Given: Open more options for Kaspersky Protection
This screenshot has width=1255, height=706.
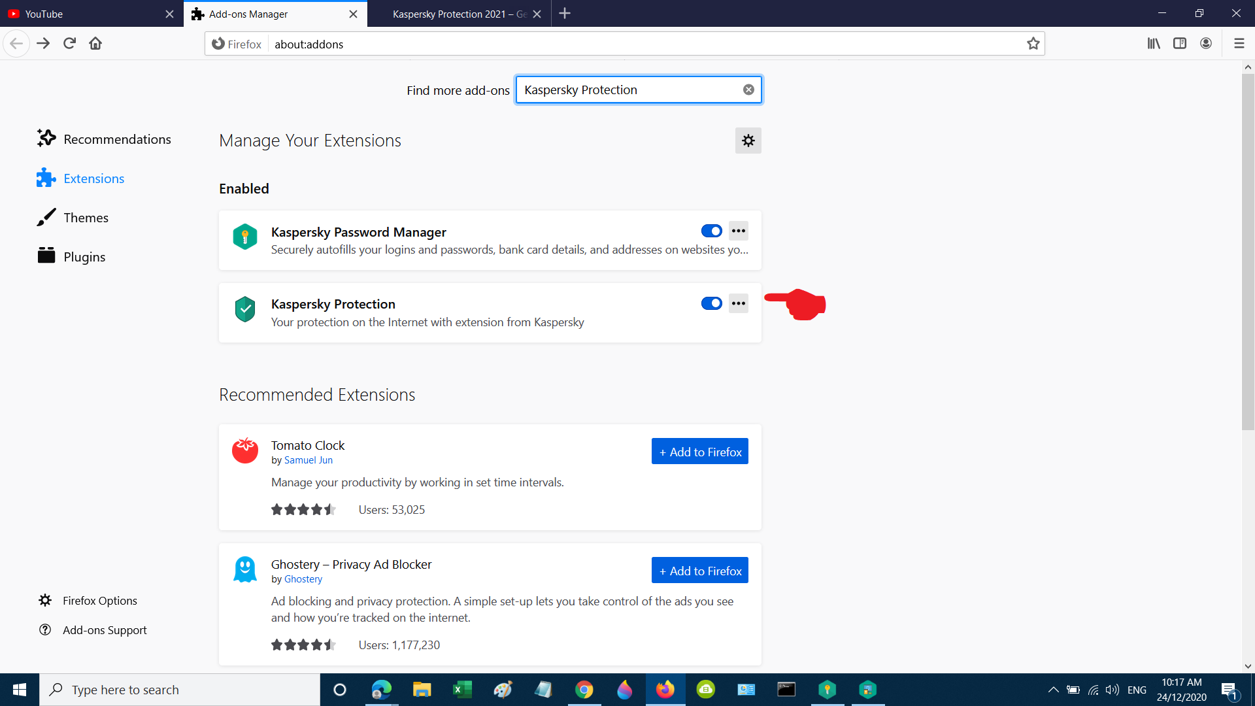Looking at the screenshot, I should click(739, 303).
